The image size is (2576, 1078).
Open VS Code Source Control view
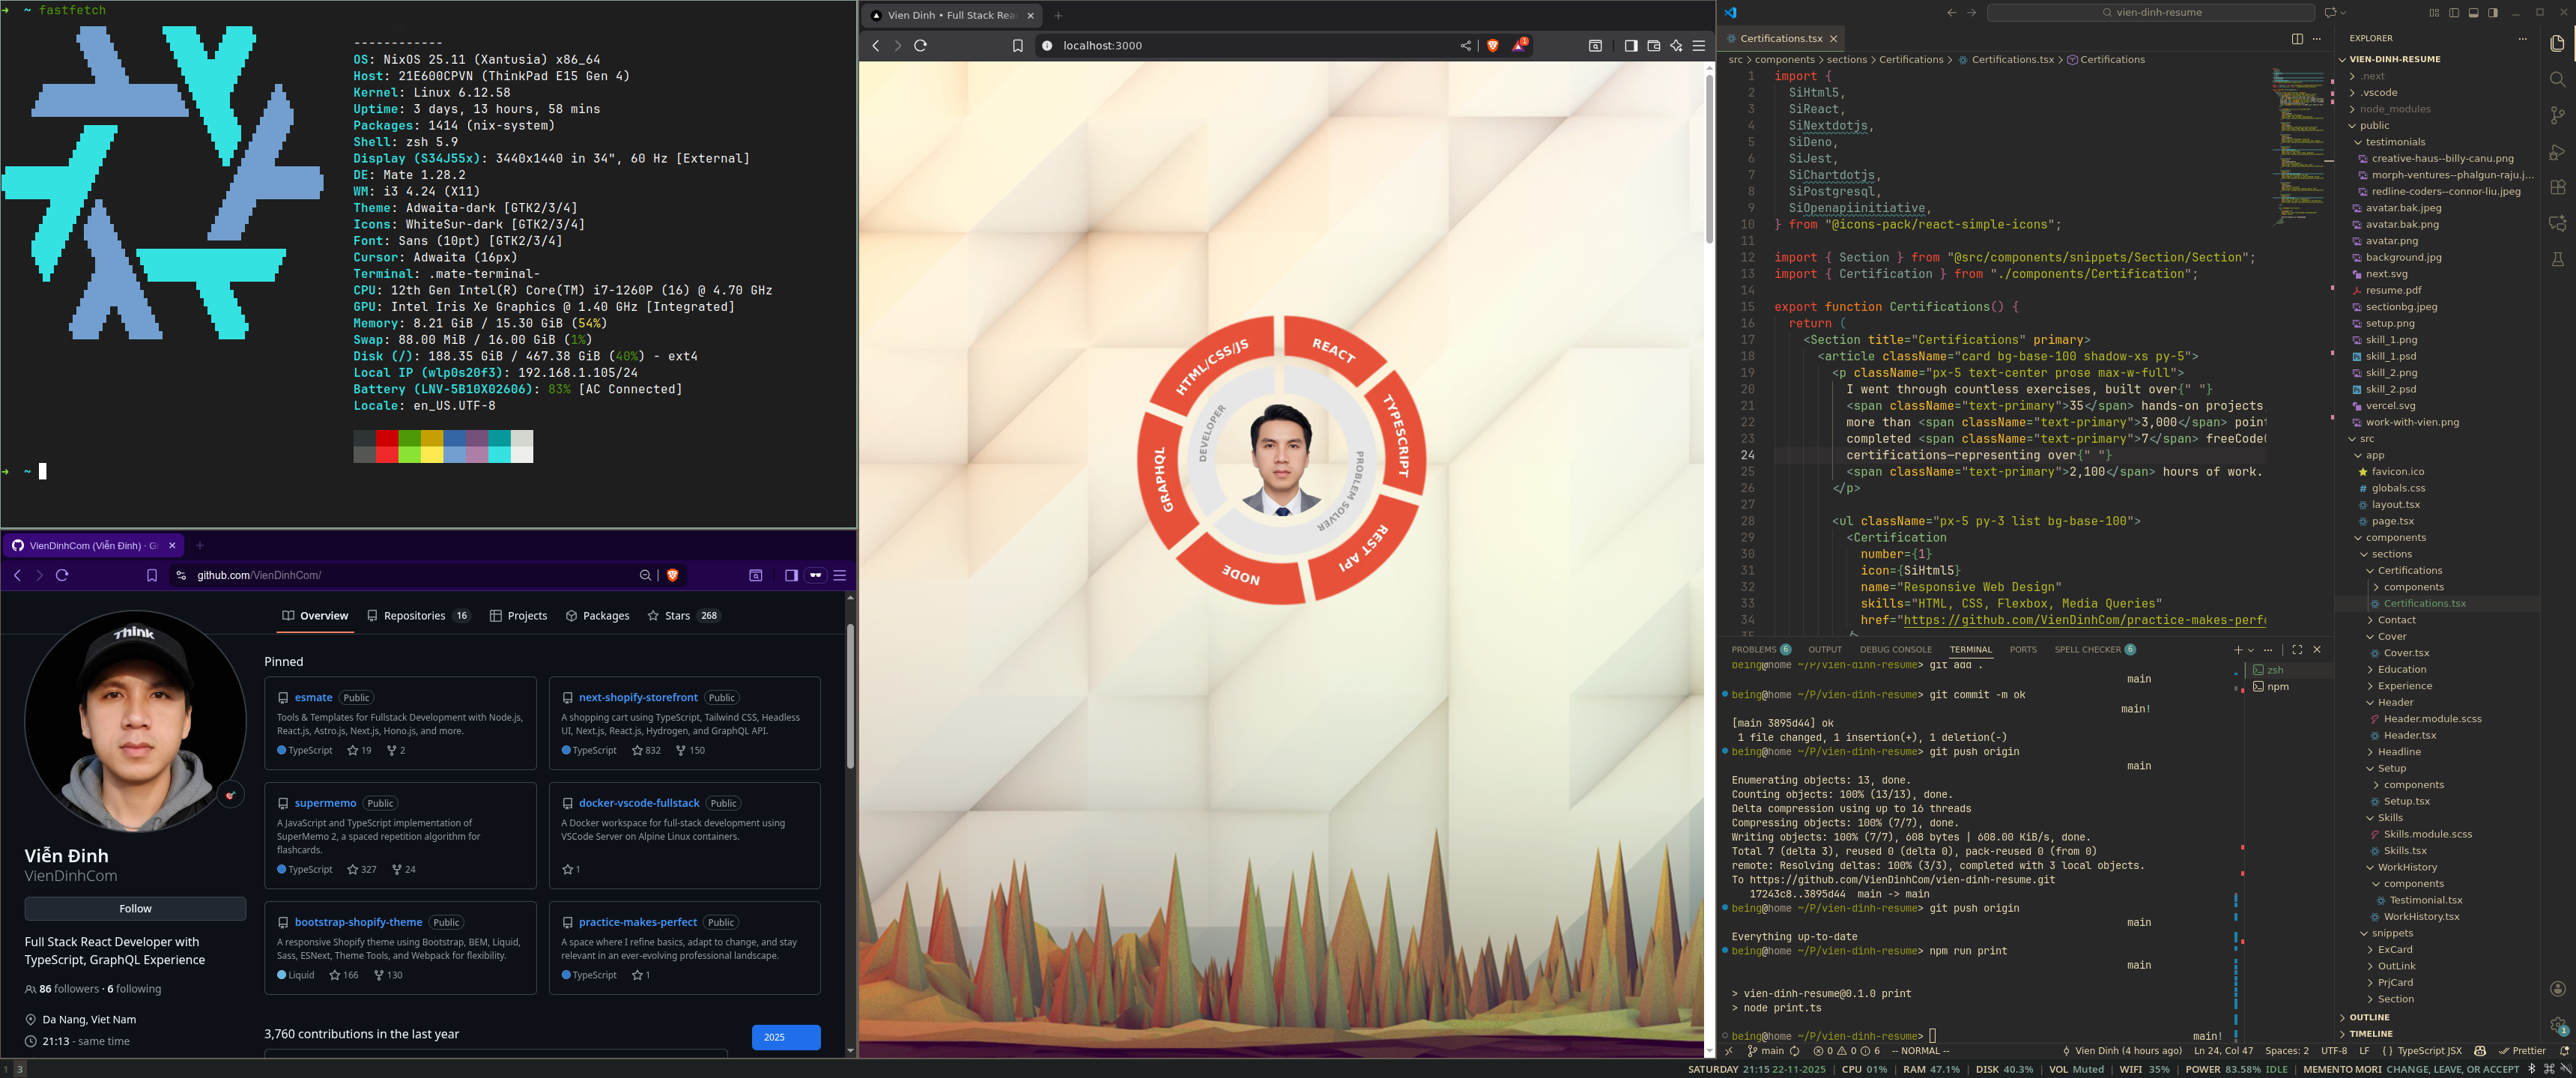pos(2557,115)
